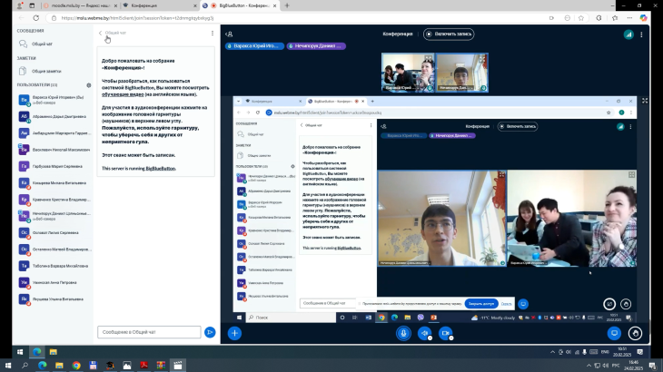Switch the РУС input language in the outer tray
The width and height of the screenshot is (663, 372).
coord(616,366)
